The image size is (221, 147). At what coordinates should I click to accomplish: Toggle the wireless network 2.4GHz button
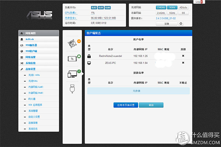click(x=161, y=7)
